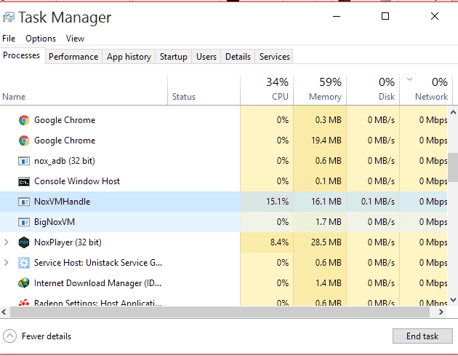
Task: Click the 1.4 MB memory value
Action: [x=329, y=283]
